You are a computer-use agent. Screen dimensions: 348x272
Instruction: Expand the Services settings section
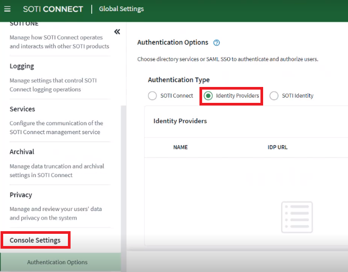point(22,109)
